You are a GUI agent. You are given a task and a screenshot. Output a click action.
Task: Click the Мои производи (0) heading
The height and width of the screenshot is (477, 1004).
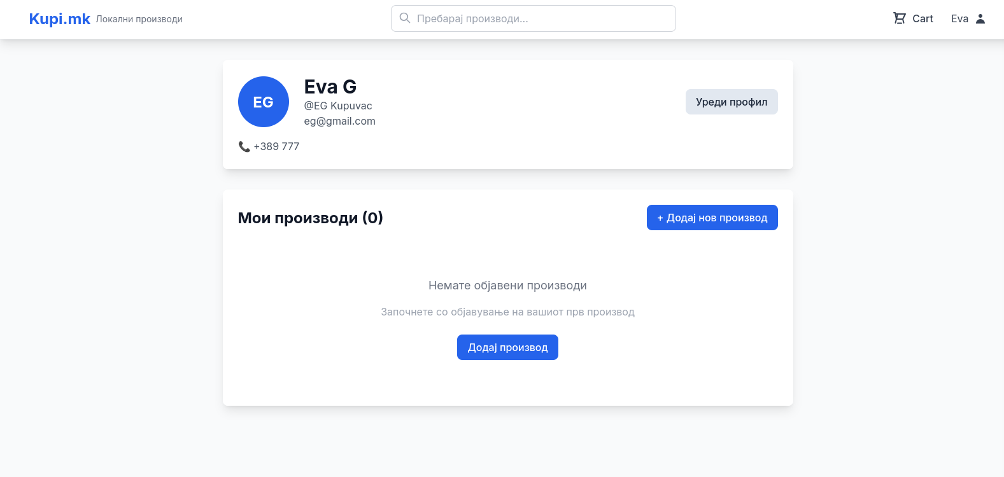pyautogui.click(x=310, y=218)
